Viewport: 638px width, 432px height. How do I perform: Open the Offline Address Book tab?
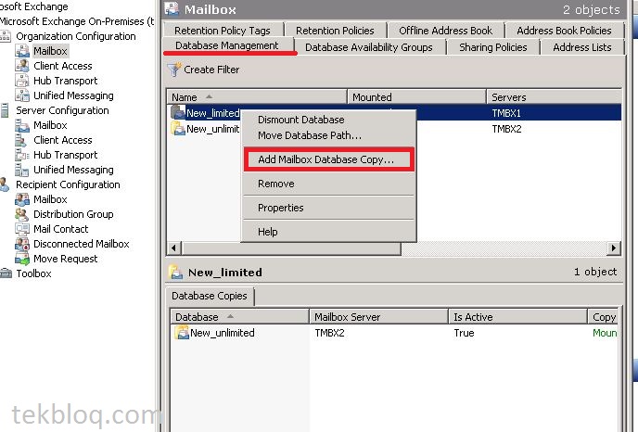445,31
